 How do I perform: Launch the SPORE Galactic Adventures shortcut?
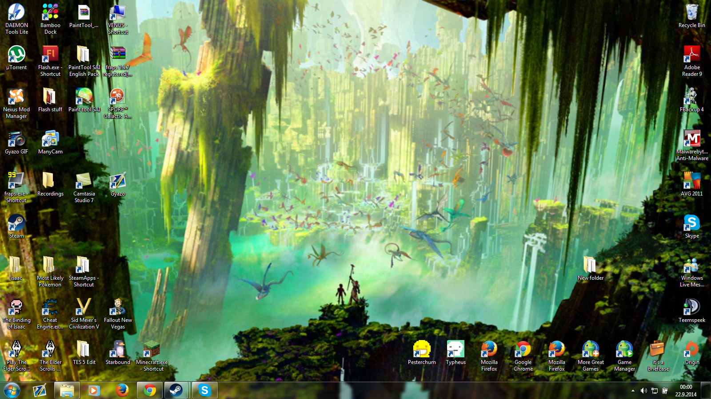[118, 104]
